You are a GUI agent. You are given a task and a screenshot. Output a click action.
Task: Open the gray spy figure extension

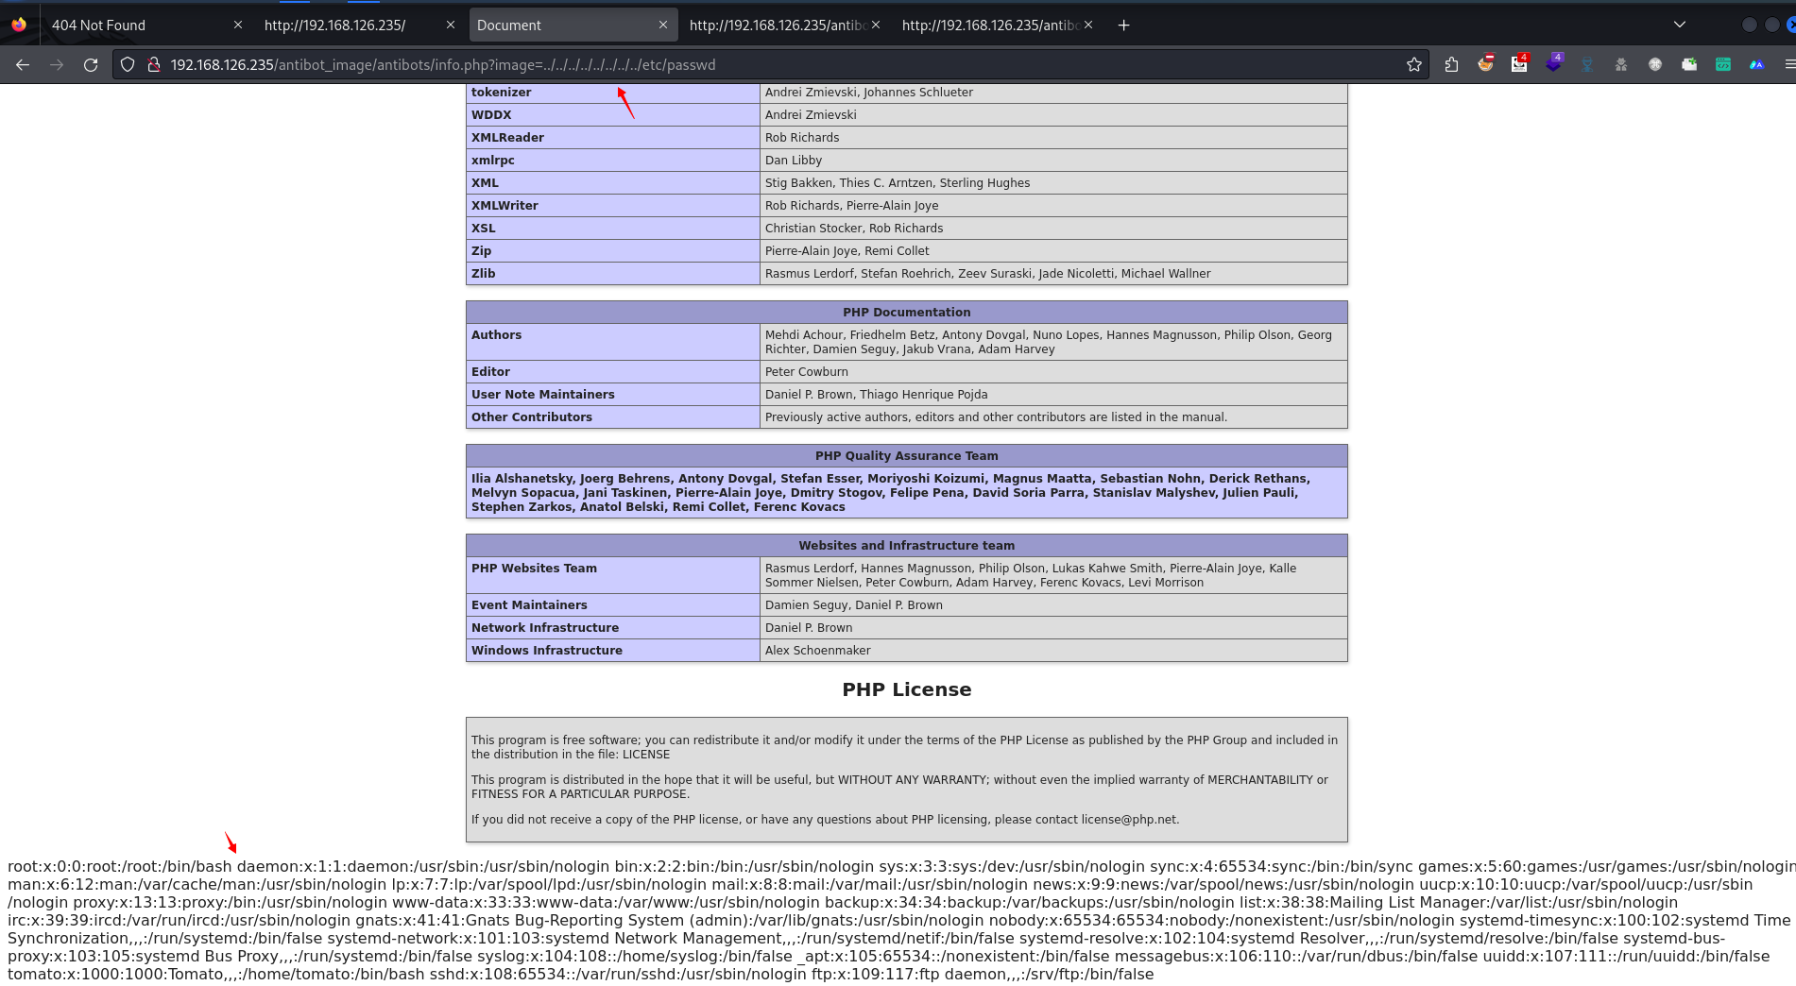coord(1621,65)
